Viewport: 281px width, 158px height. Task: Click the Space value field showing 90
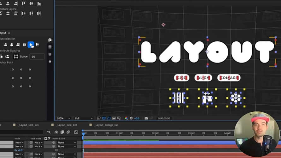37,57
